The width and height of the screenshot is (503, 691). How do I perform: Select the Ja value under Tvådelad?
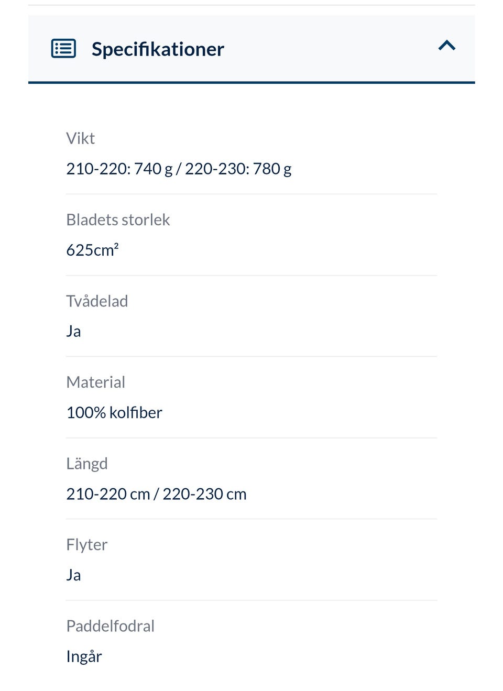click(x=73, y=331)
